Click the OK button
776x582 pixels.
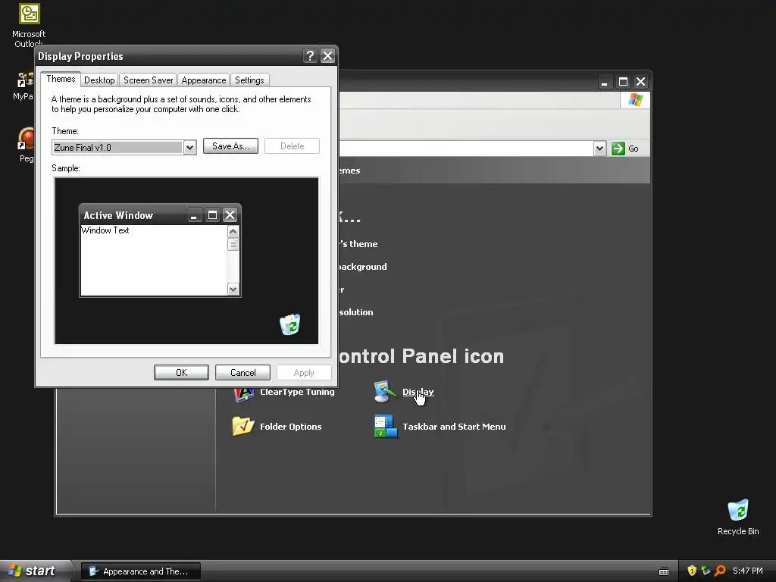click(x=181, y=373)
